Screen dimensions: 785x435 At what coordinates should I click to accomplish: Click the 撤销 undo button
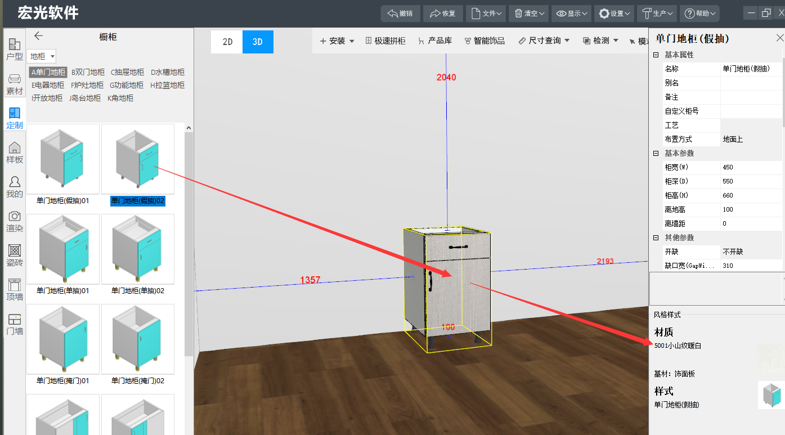pos(400,14)
